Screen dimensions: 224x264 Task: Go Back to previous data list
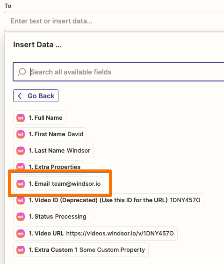36,96
